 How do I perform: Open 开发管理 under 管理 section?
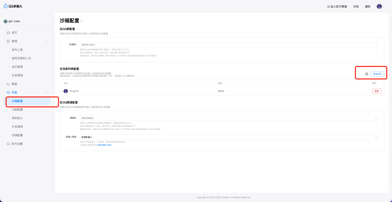click(x=17, y=75)
